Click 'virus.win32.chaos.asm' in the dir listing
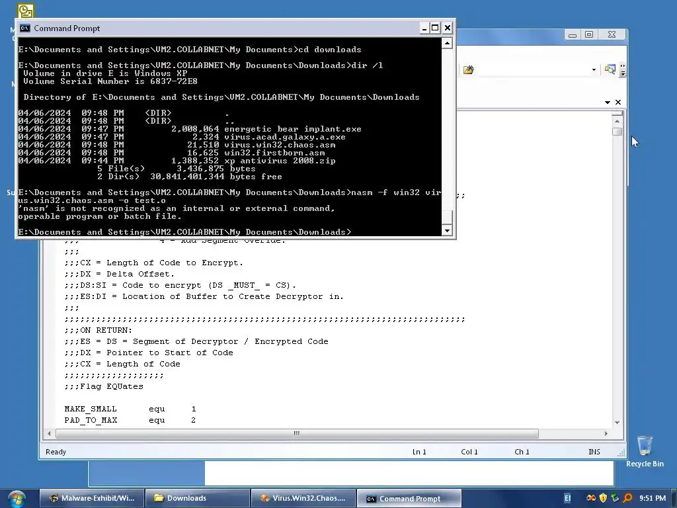 (x=280, y=145)
